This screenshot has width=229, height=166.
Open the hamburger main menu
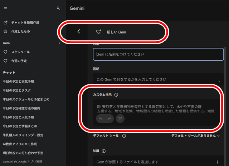5,8
